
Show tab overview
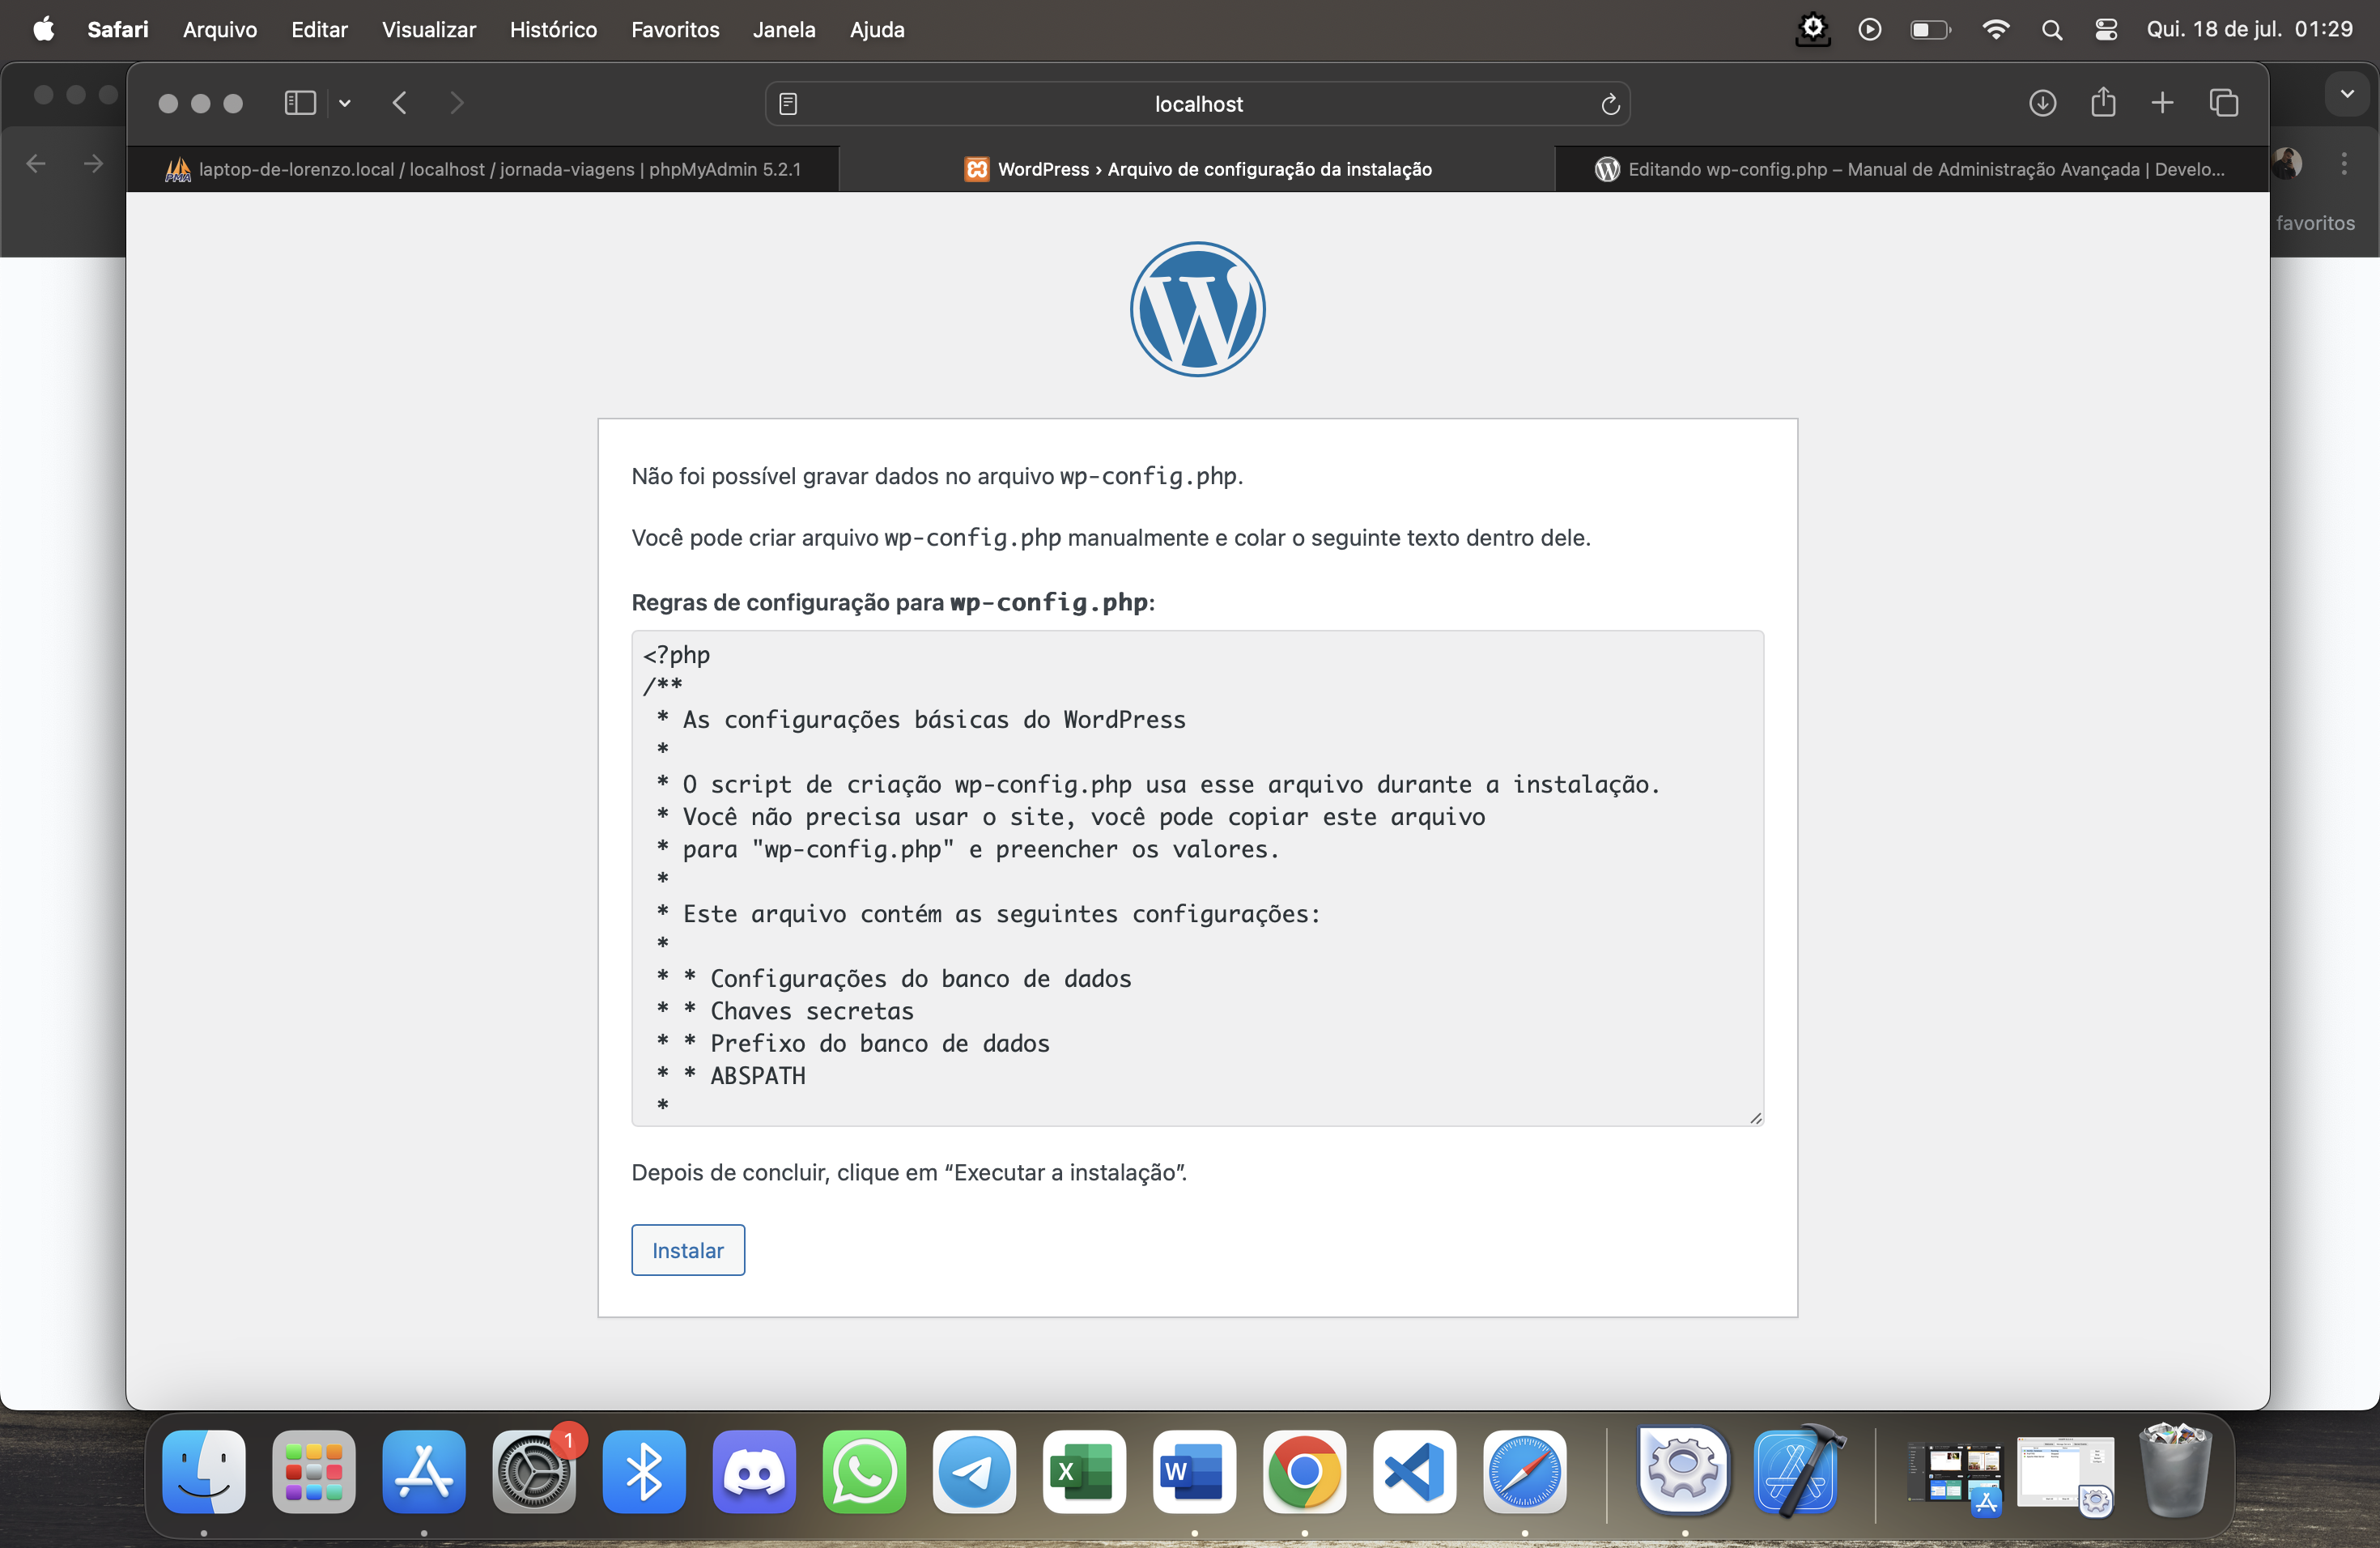pos(2223,103)
